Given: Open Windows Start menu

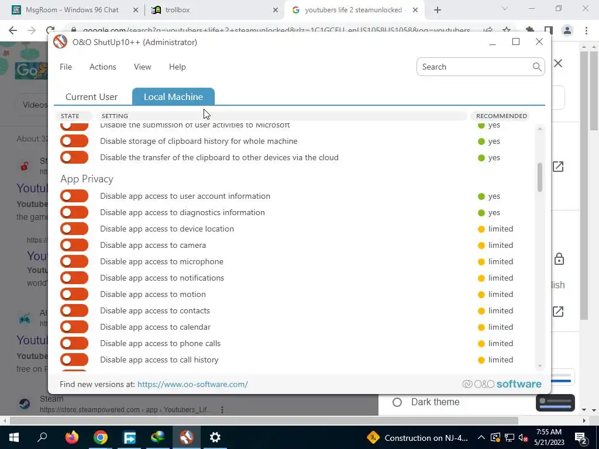Looking at the screenshot, I should [x=14, y=437].
